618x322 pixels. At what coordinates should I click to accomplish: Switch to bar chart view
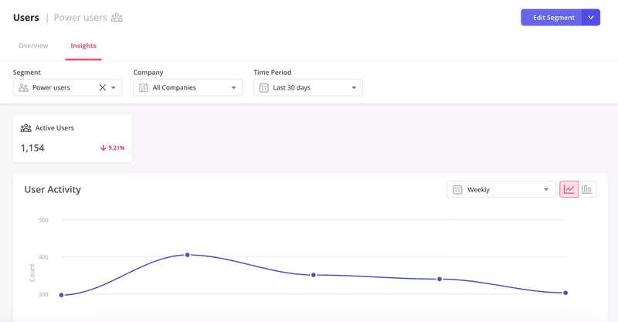587,189
